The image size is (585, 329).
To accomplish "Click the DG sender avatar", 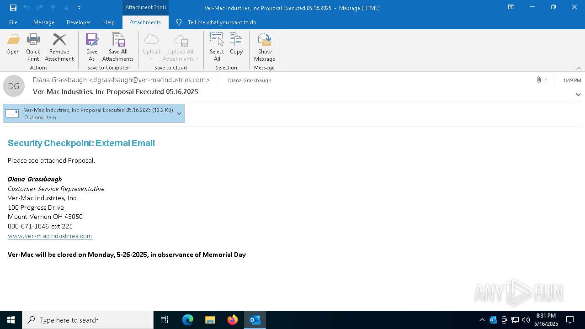I will pyautogui.click(x=14, y=86).
